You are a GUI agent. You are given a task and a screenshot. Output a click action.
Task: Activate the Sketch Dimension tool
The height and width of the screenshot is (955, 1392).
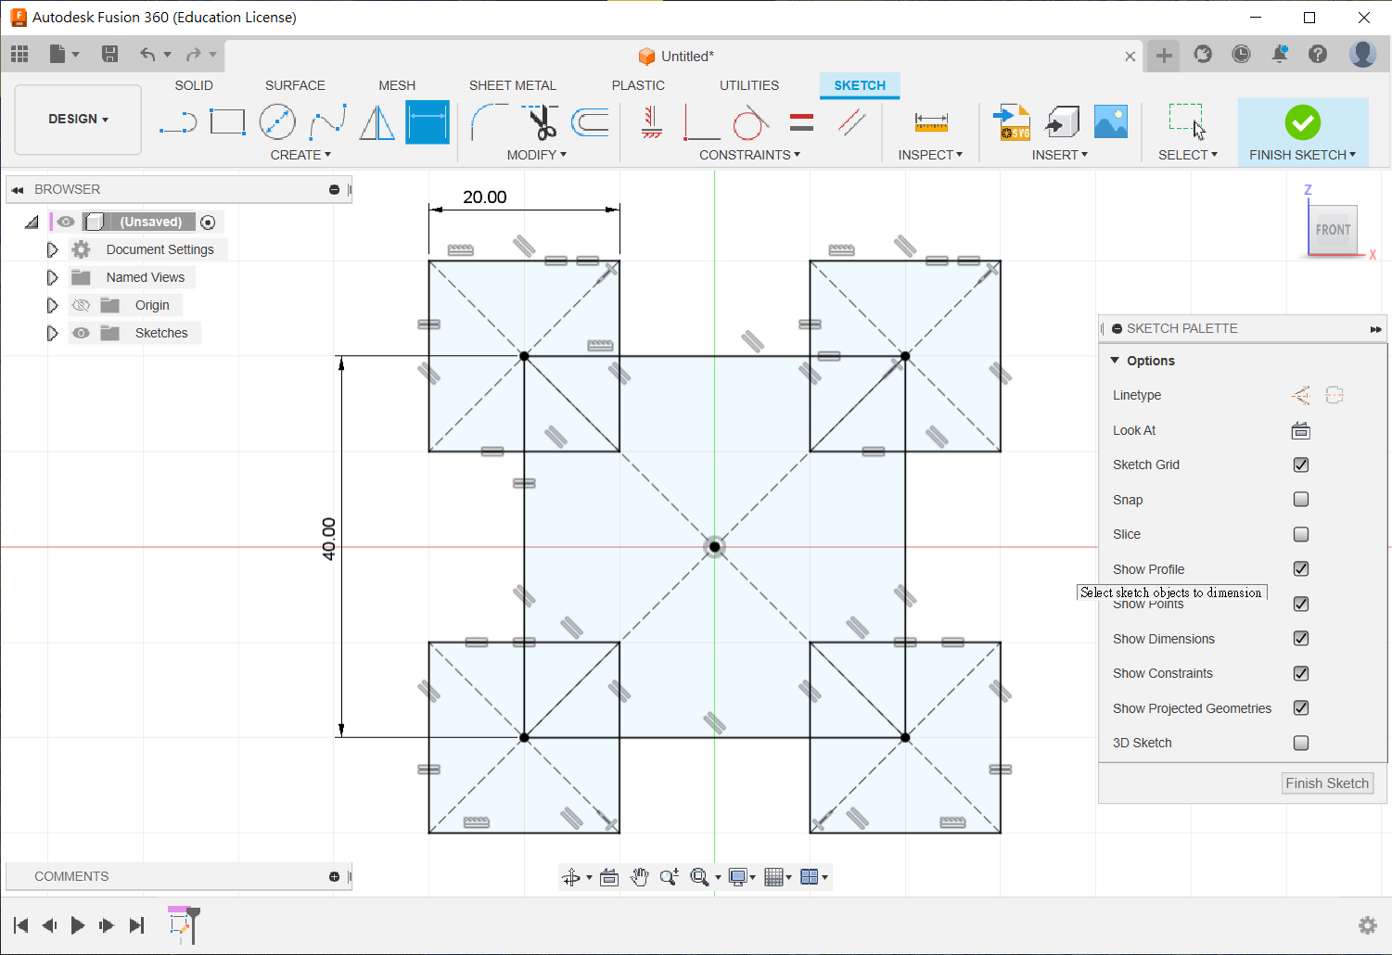click(x=428, y=122)
